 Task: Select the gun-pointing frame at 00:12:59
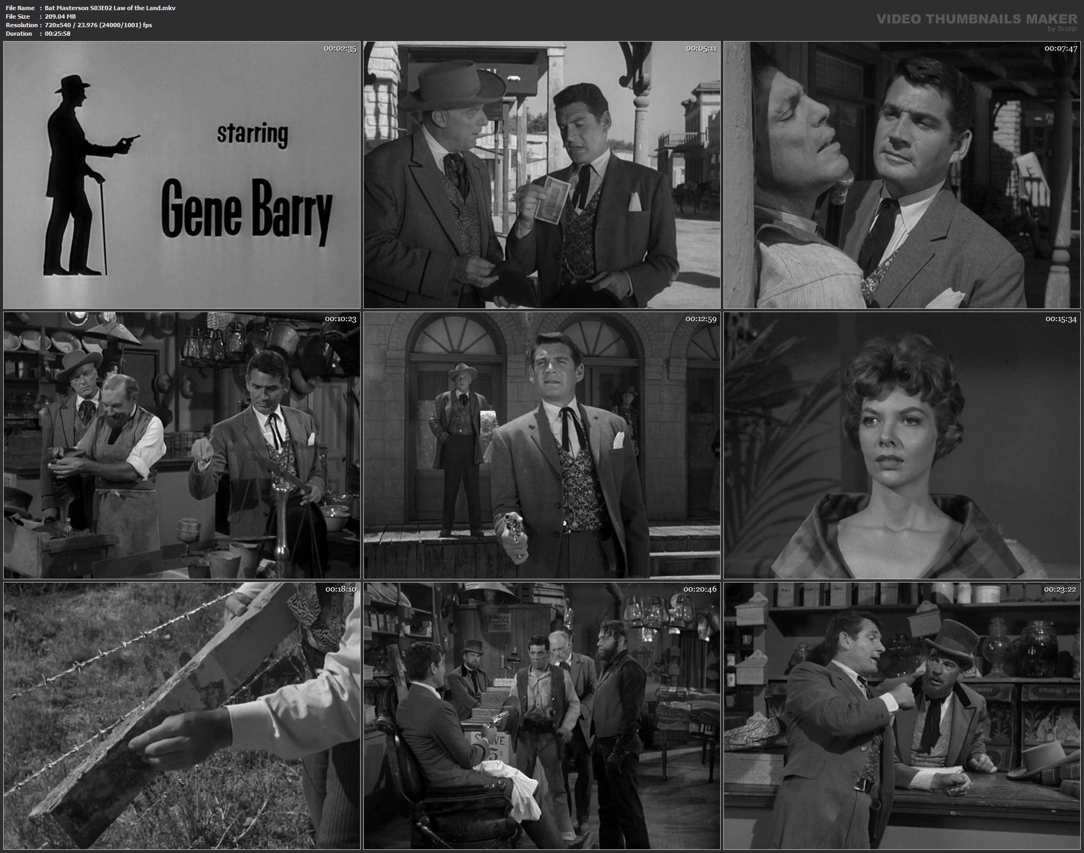tap(541, 445)
